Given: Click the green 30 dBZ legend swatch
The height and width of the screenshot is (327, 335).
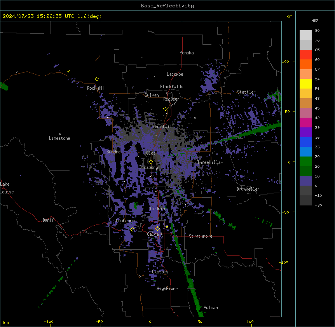Looking at the screenshot, I should click(x=305, y=162).
